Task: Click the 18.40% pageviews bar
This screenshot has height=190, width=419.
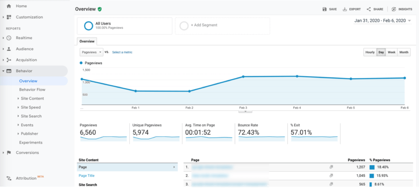Action: coord(372,167)
